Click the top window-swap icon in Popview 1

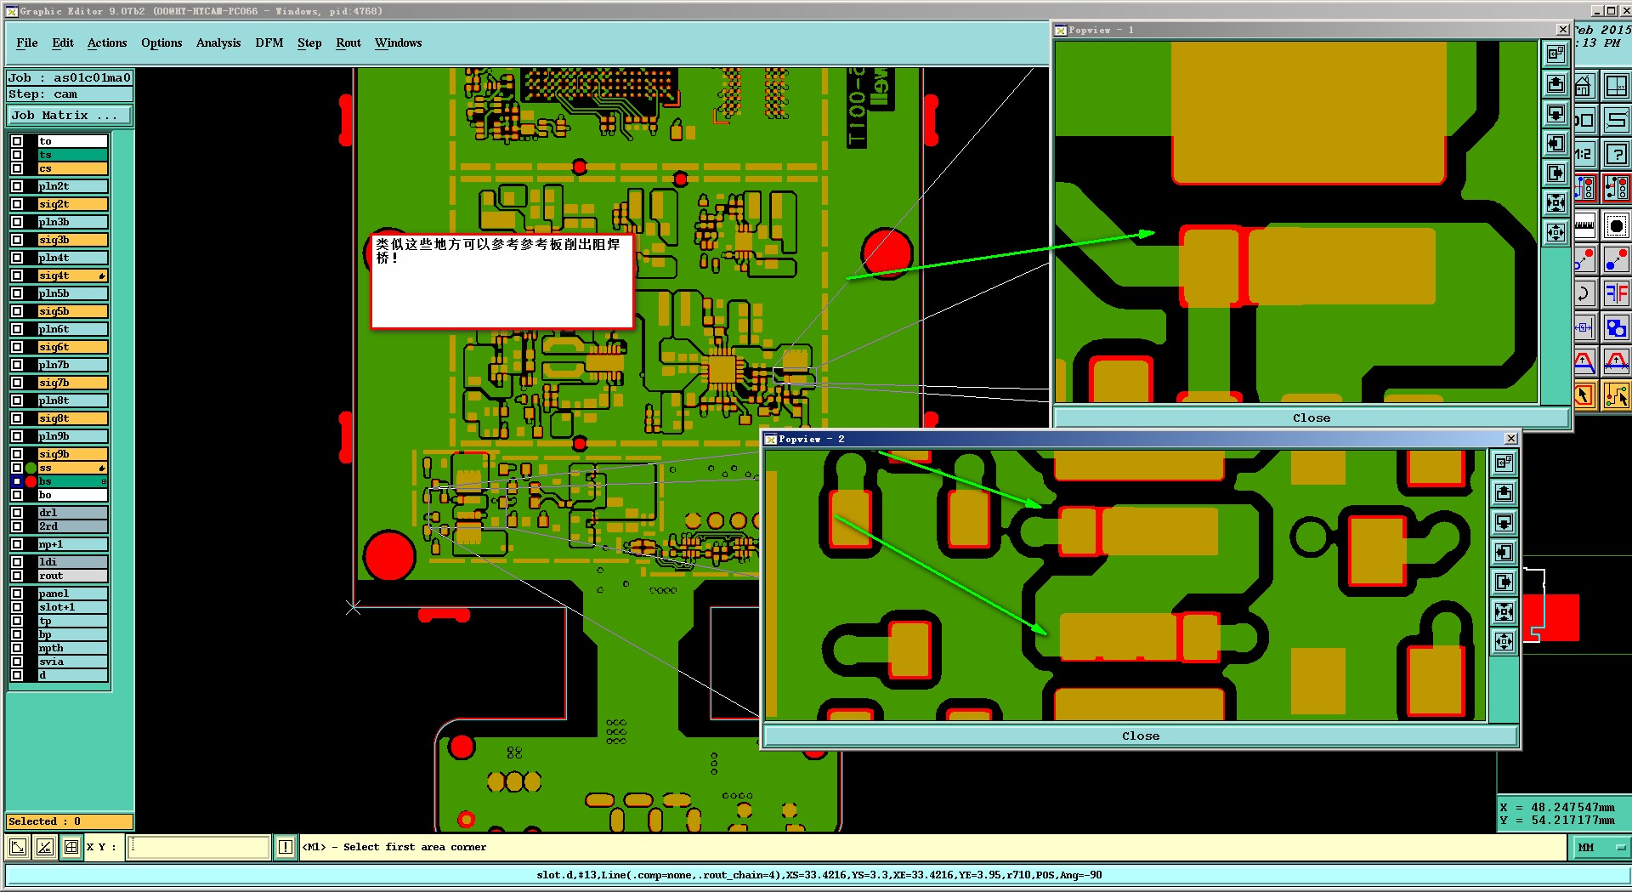tap(1555, 54)
